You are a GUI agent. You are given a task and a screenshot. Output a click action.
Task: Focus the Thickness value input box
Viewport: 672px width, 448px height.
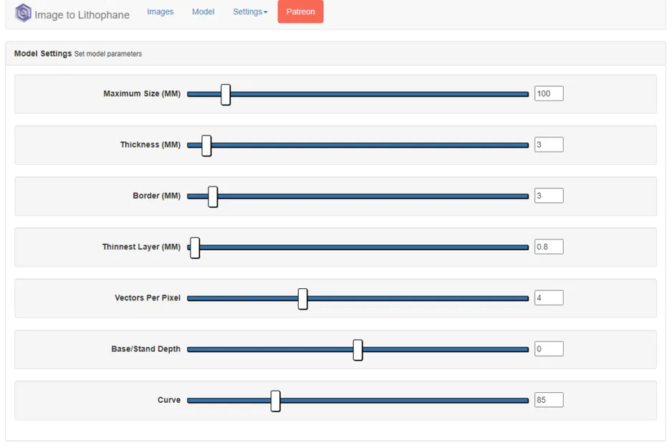click(x=549, y=145)
